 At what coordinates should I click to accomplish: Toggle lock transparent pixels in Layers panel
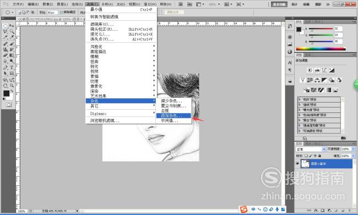tap(306, 156)
